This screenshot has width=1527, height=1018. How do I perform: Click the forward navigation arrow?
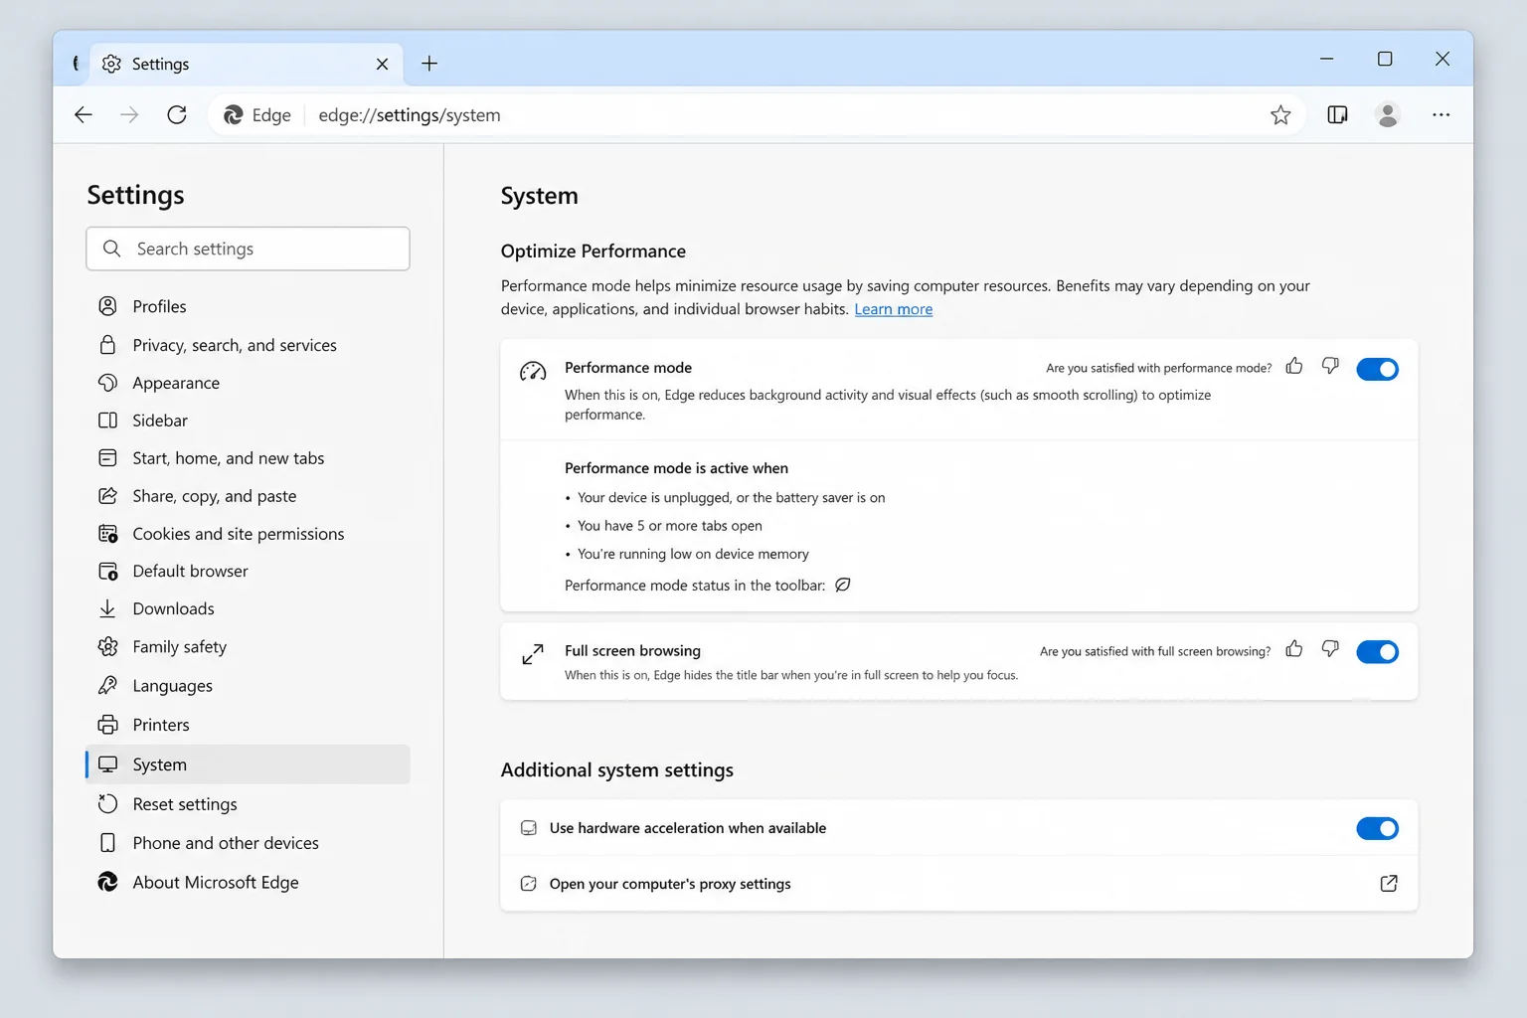point(129,115)
